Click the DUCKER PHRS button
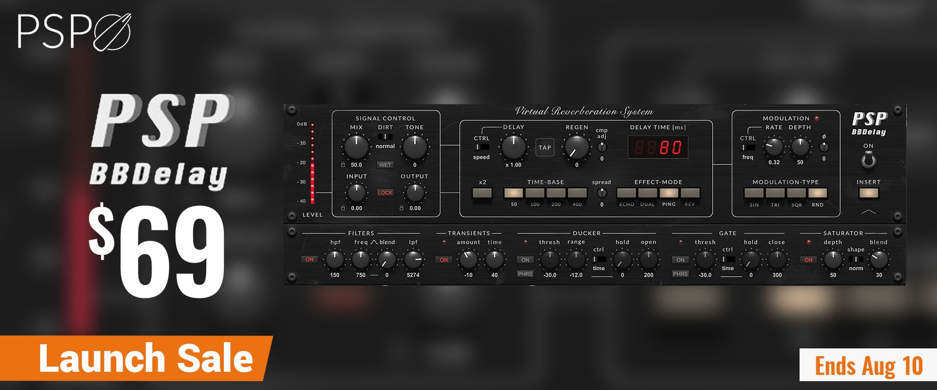The width and height of the screenshot is (937, 390). click(525, 274)
